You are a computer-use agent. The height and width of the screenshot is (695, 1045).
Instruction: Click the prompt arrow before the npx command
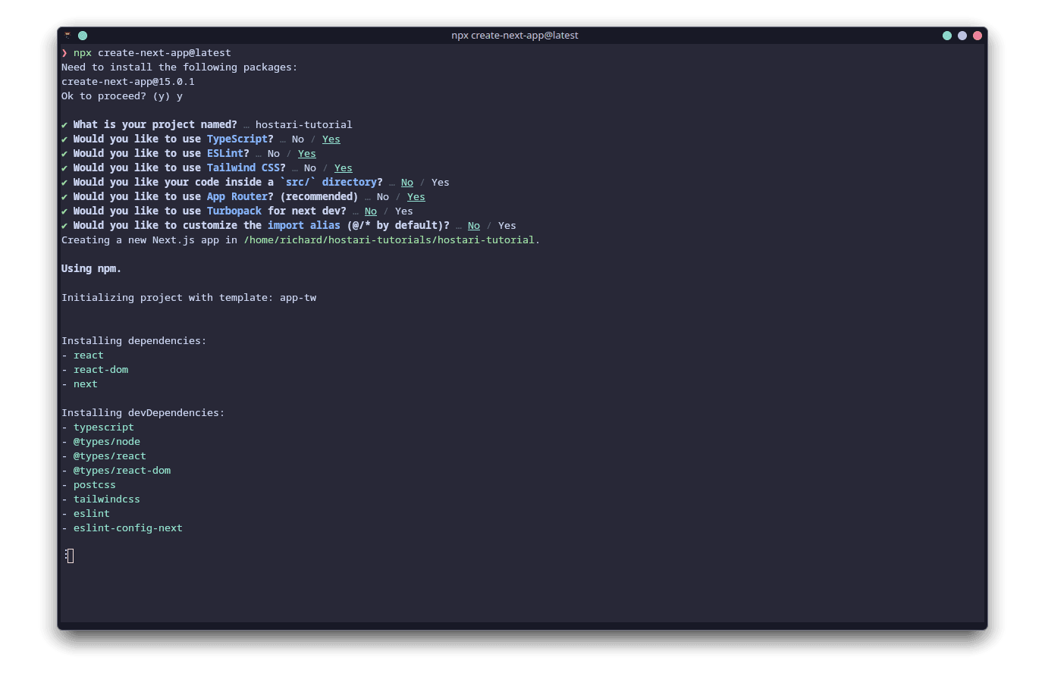[64, 52]
